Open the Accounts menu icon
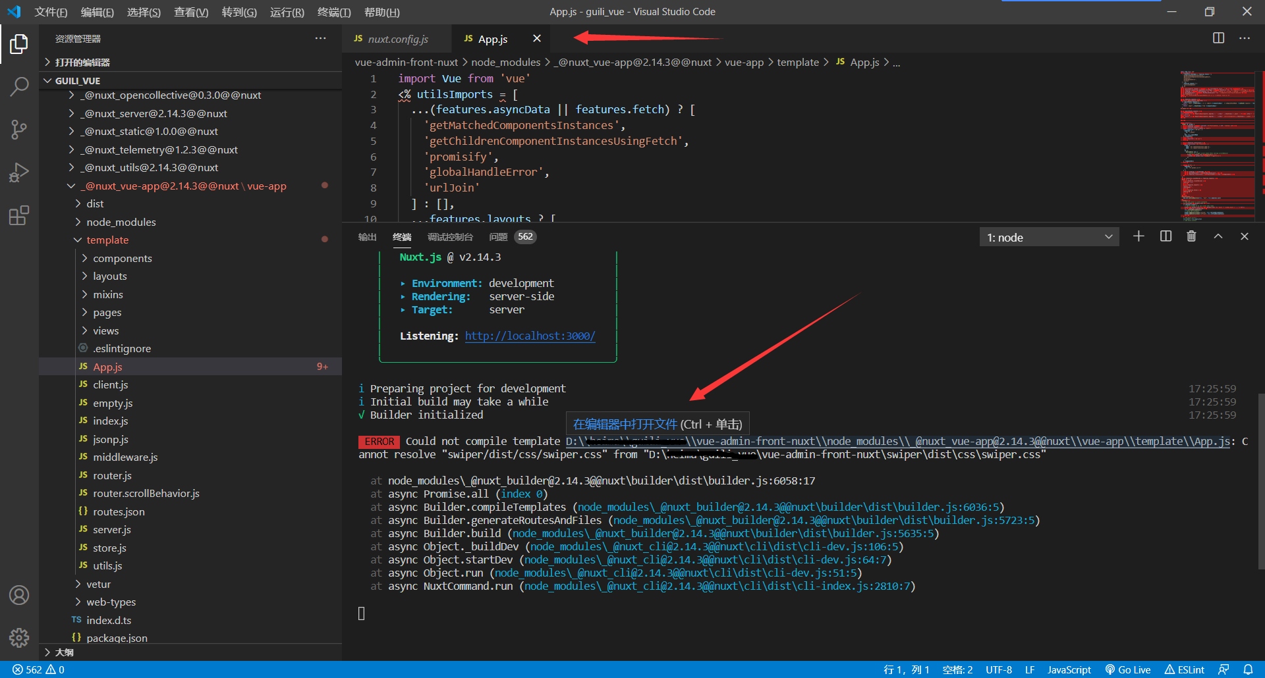 click(19, 595)
